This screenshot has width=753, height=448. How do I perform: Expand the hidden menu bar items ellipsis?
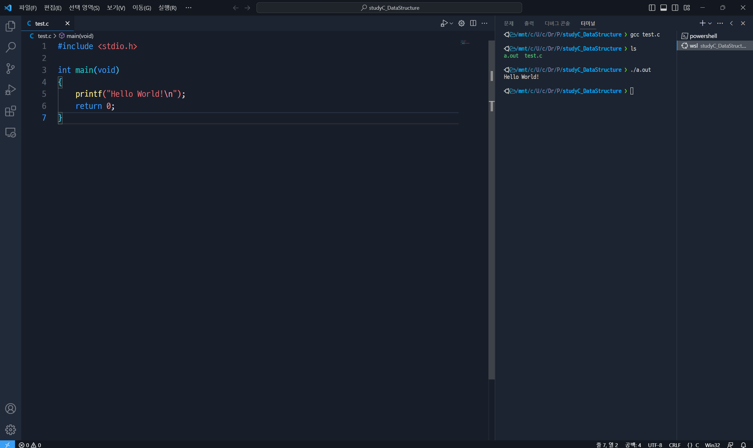point(189,8)
